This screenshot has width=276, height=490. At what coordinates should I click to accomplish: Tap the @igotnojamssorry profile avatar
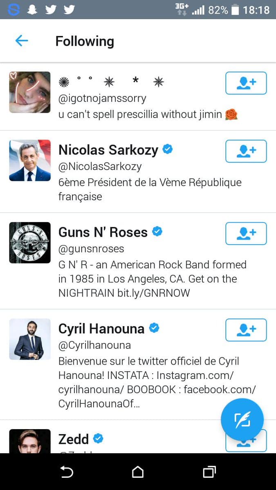[x=30, y=92]
